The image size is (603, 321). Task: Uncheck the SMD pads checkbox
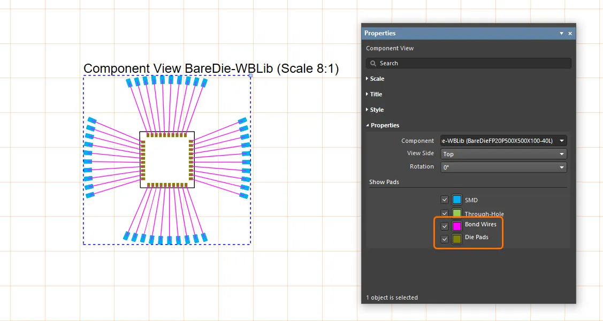click(445, 200)
